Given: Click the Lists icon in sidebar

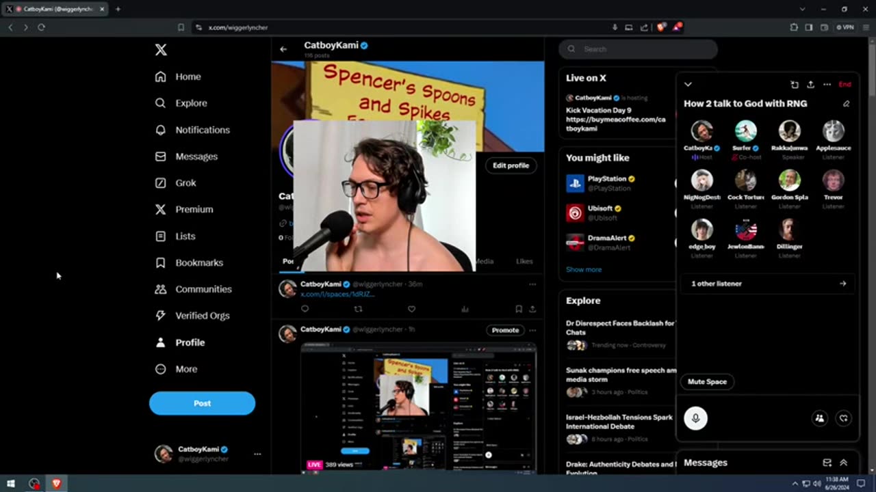Looking at the screenshot, I should tap(160, 236).
